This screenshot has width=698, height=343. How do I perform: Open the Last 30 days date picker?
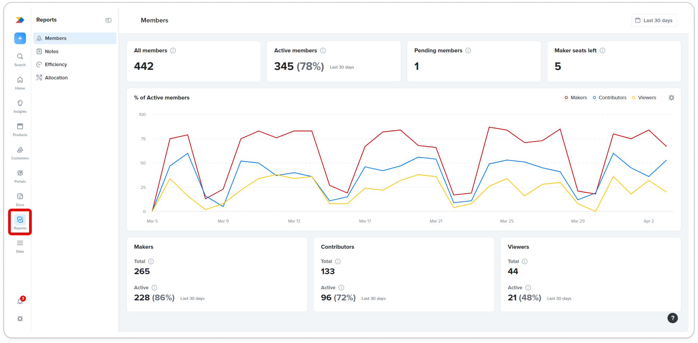tap(654, 20)
